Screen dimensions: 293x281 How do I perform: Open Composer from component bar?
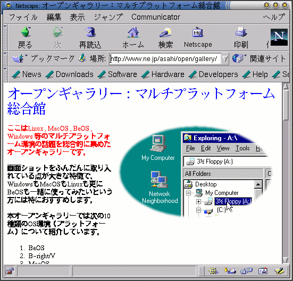click(279, 271)
